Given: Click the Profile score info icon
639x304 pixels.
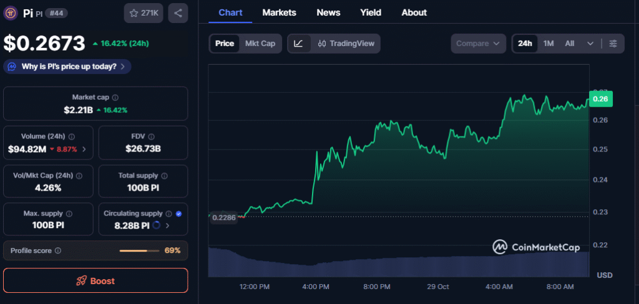Looking at the screenshot, I should pos(58,250).
